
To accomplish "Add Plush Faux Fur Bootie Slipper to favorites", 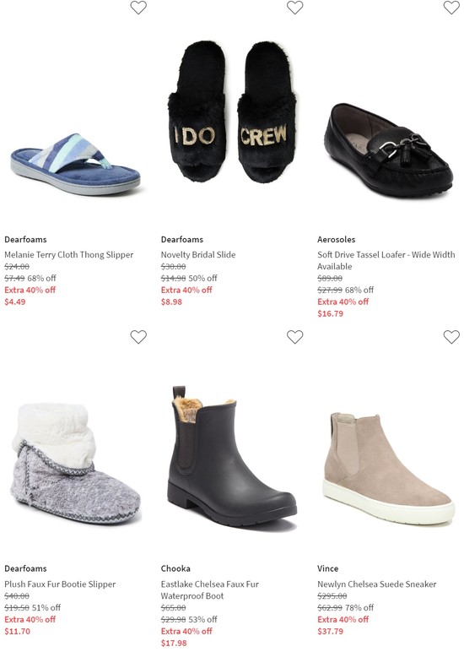I will click(x=138, y=337).
